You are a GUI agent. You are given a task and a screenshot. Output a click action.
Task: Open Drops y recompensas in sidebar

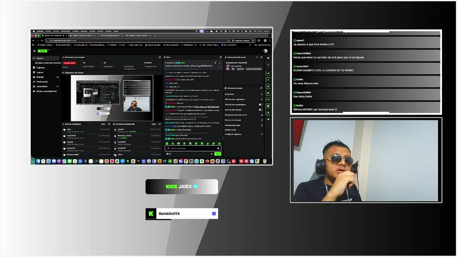click(x=46, y=91)
